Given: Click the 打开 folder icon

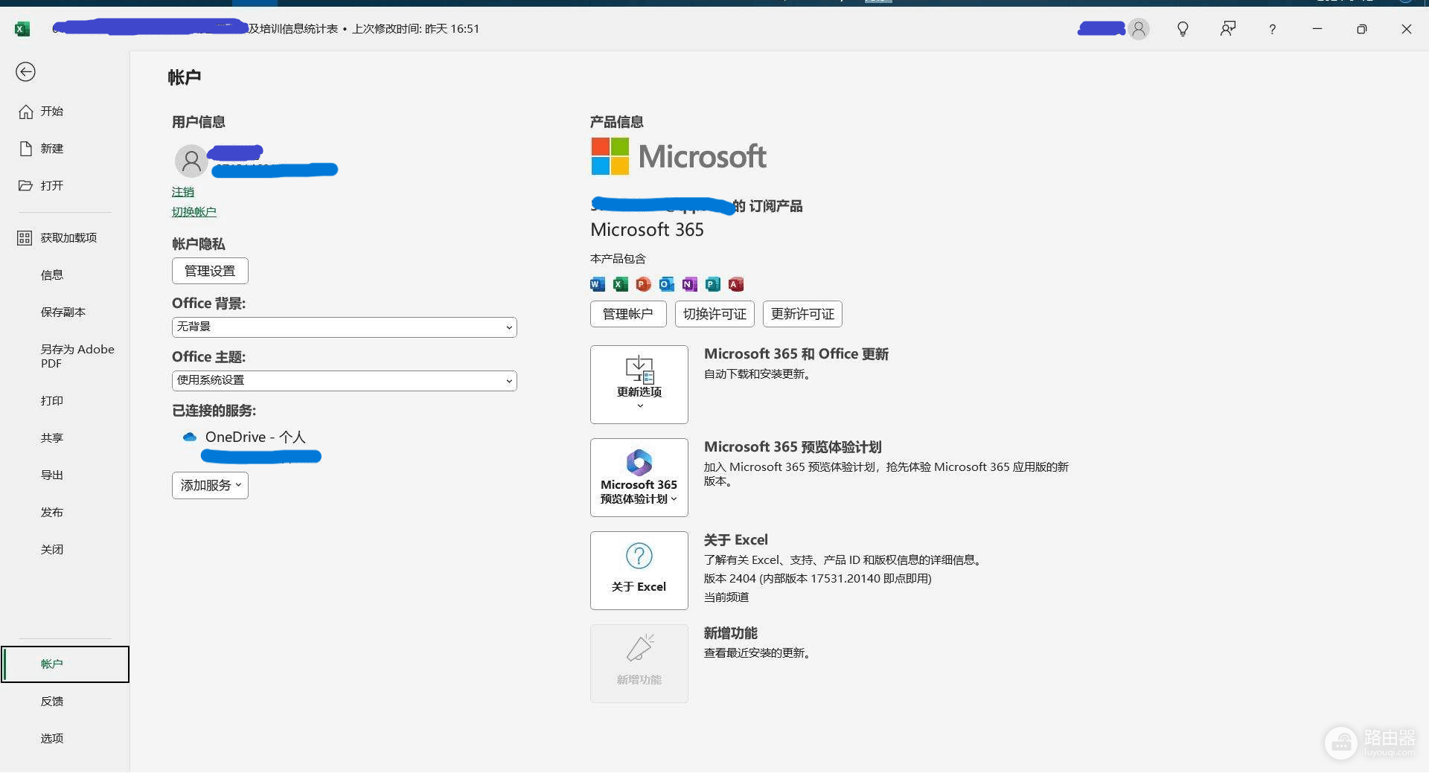Looking at the screenshot, I should [x=26, y=186].
